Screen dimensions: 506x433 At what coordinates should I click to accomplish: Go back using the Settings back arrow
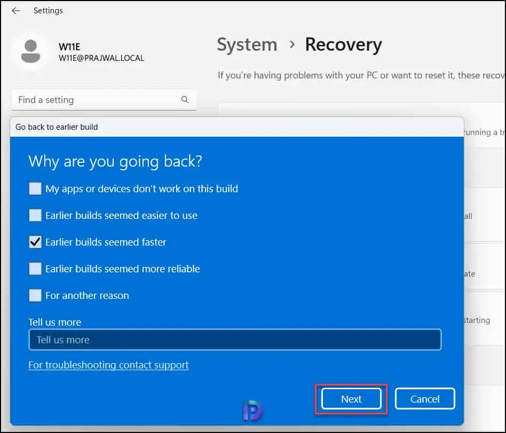pyautogui.click(x=16, y=11)
